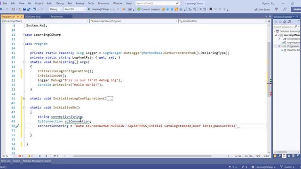Switch to the SQLQuery1.sql tab

click(33, 16)
